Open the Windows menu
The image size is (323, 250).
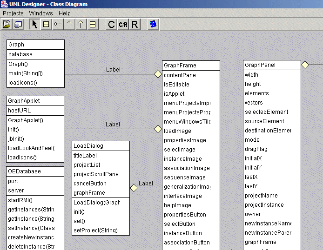[x=41, y=13]
